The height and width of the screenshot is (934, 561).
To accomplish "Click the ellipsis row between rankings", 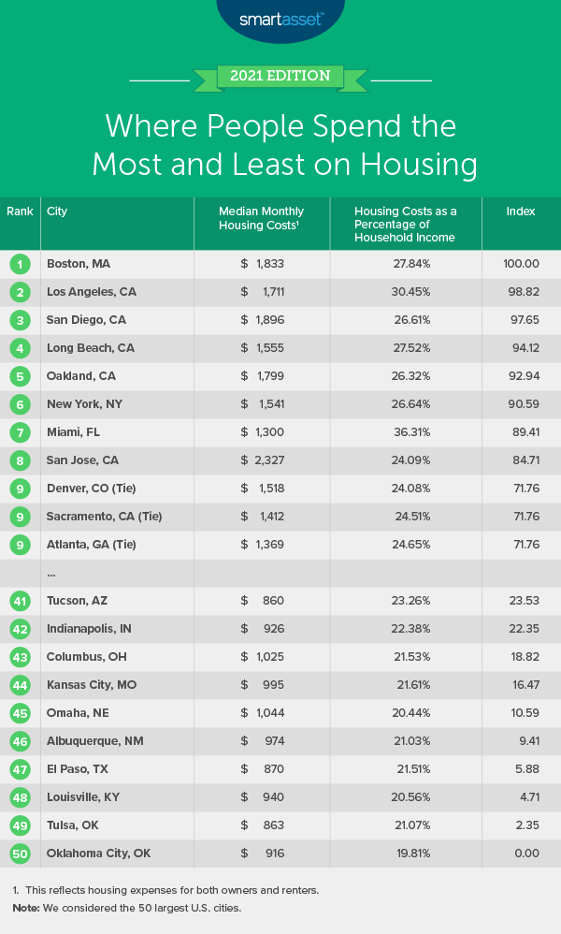I will (x=52, y=573).
